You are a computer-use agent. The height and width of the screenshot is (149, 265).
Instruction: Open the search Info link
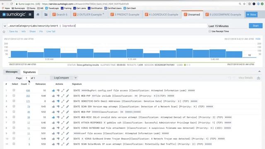click(x=24, y=31)
